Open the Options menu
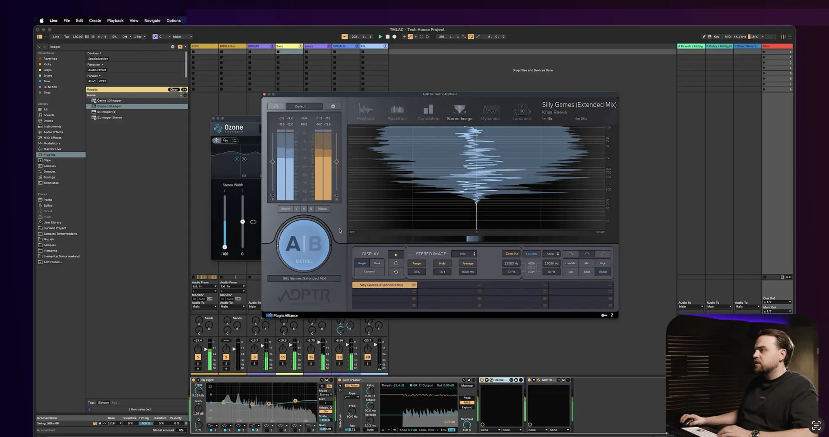 (174, 21)
